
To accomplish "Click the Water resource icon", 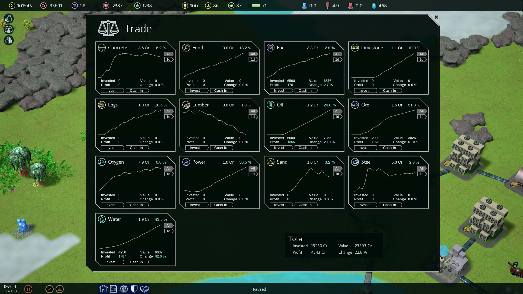I will tap(102, 219).
